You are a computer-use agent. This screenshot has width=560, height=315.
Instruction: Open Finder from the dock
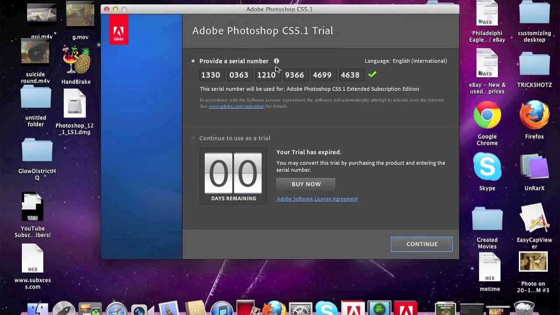(38, 309)
